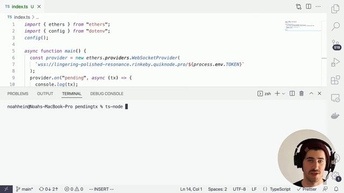Open Source Control view with 519 badge
The image size is (344, 193).
[x=335, y=44]
